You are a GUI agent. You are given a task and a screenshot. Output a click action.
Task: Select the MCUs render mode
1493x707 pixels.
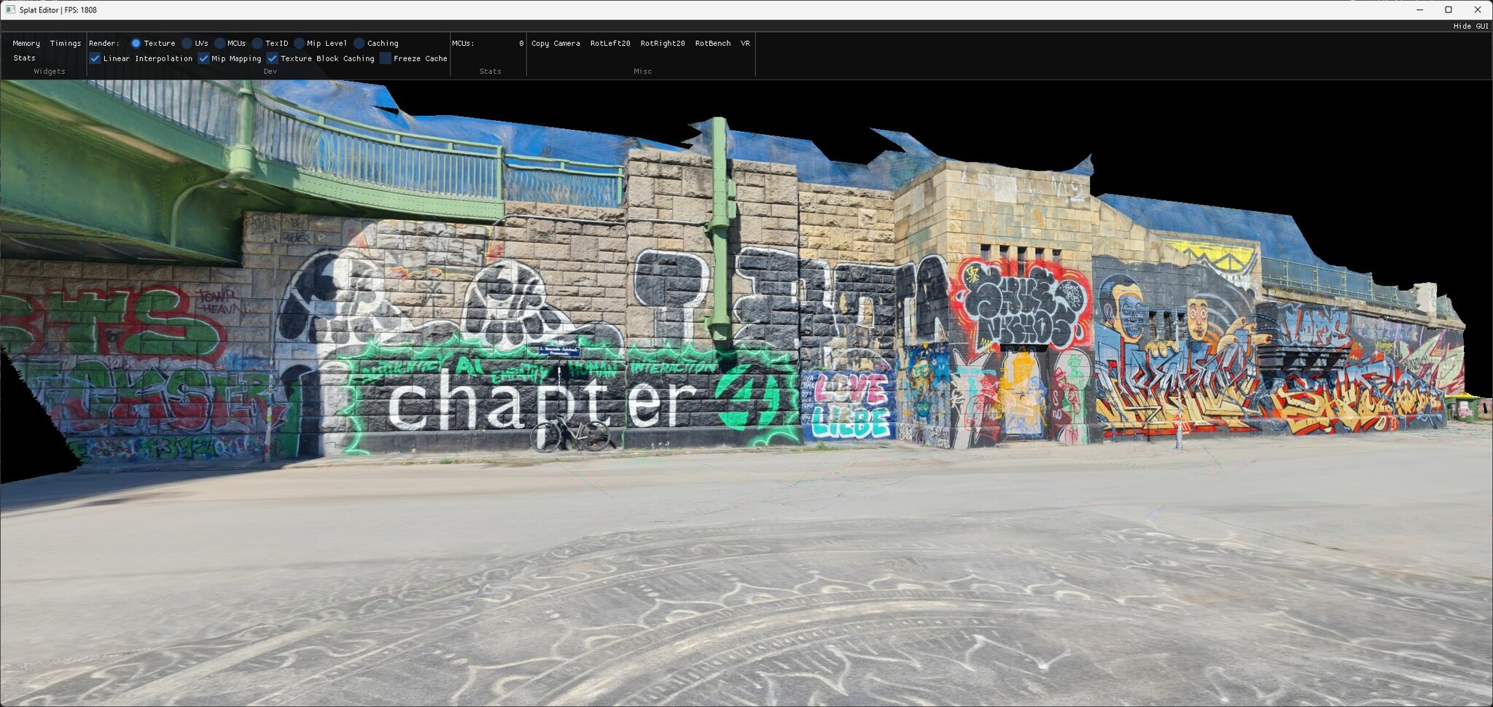(219, 44)
